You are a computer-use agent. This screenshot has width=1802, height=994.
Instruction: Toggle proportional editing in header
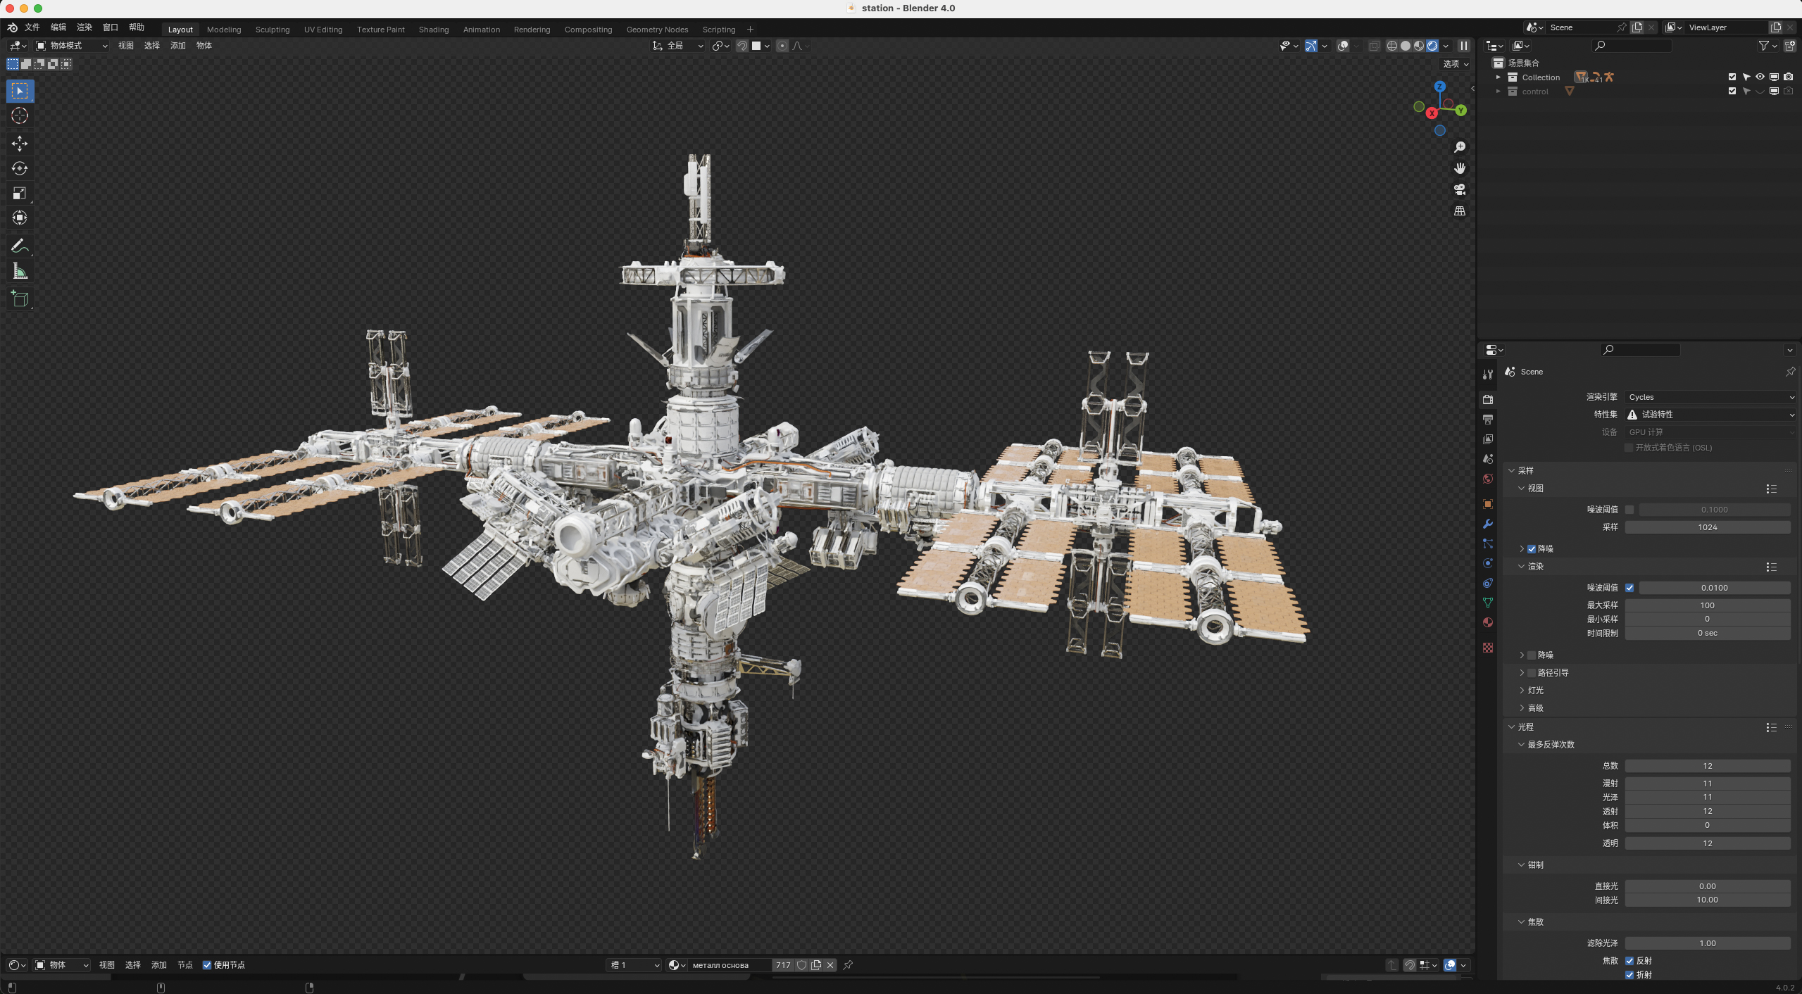[x=782, y=46]
